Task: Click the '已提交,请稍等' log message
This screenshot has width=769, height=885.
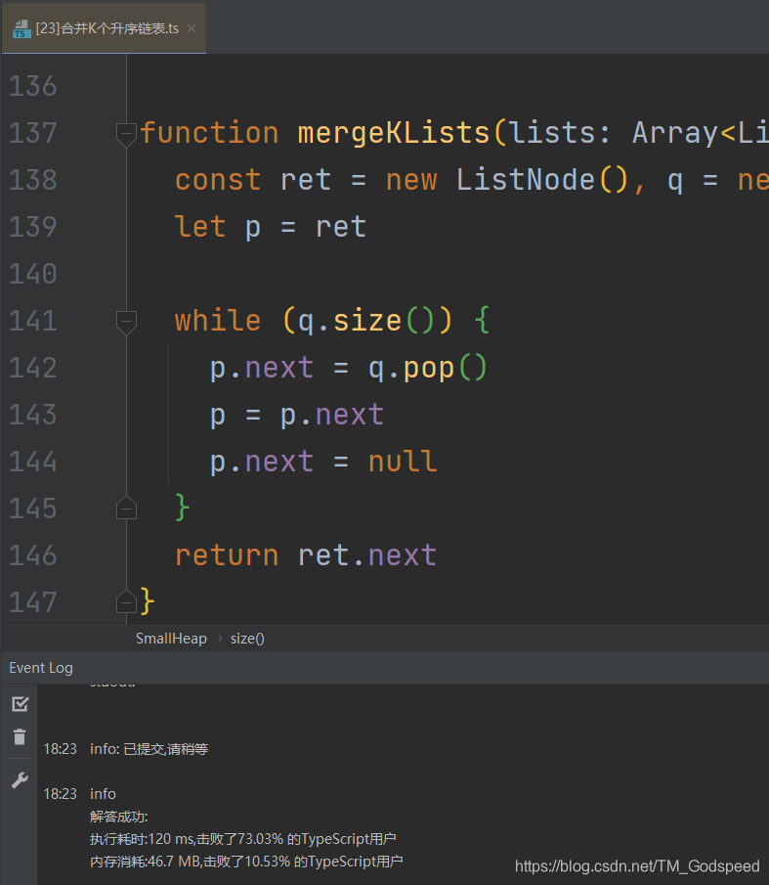Action: pyautogui.click(x=166, y=749)
